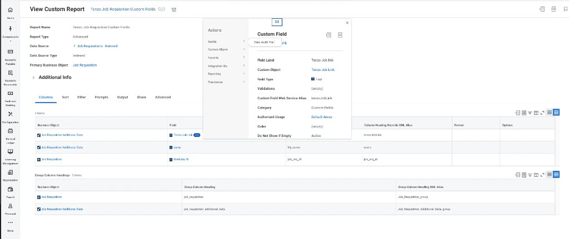Open Default Areas authorized usage link

[x=322, y=117]
